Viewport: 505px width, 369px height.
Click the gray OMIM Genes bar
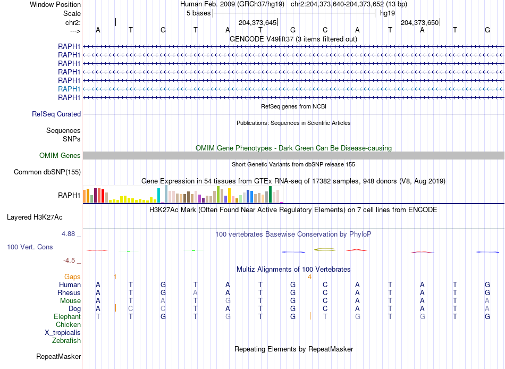[294, 156]
